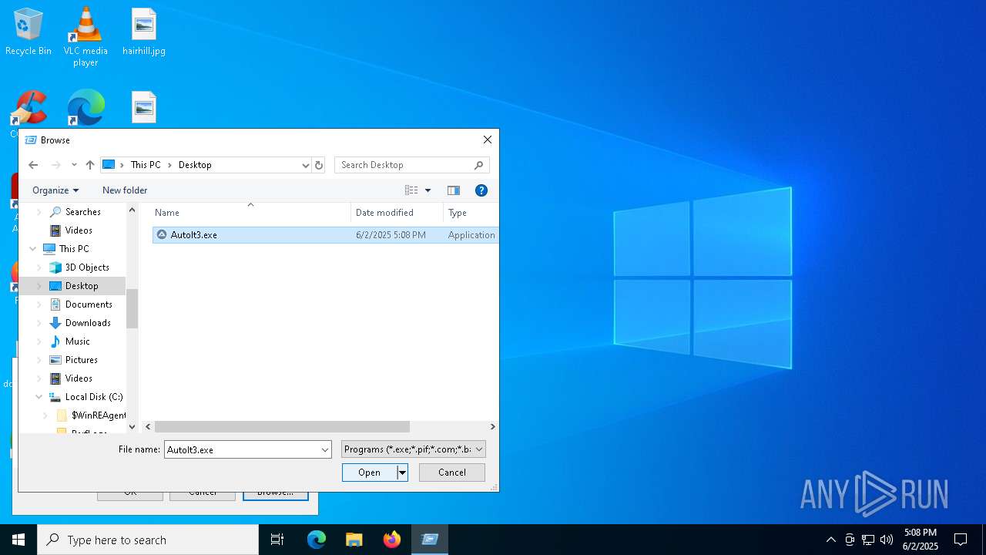Create a New folder
986x555 pixels.
125,190
